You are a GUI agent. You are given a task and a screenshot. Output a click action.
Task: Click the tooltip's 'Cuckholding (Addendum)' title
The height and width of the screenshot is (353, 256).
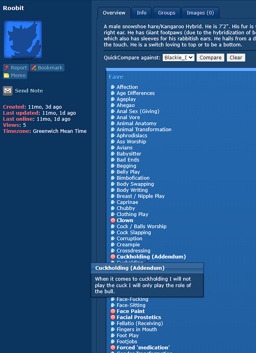(130, 268)
